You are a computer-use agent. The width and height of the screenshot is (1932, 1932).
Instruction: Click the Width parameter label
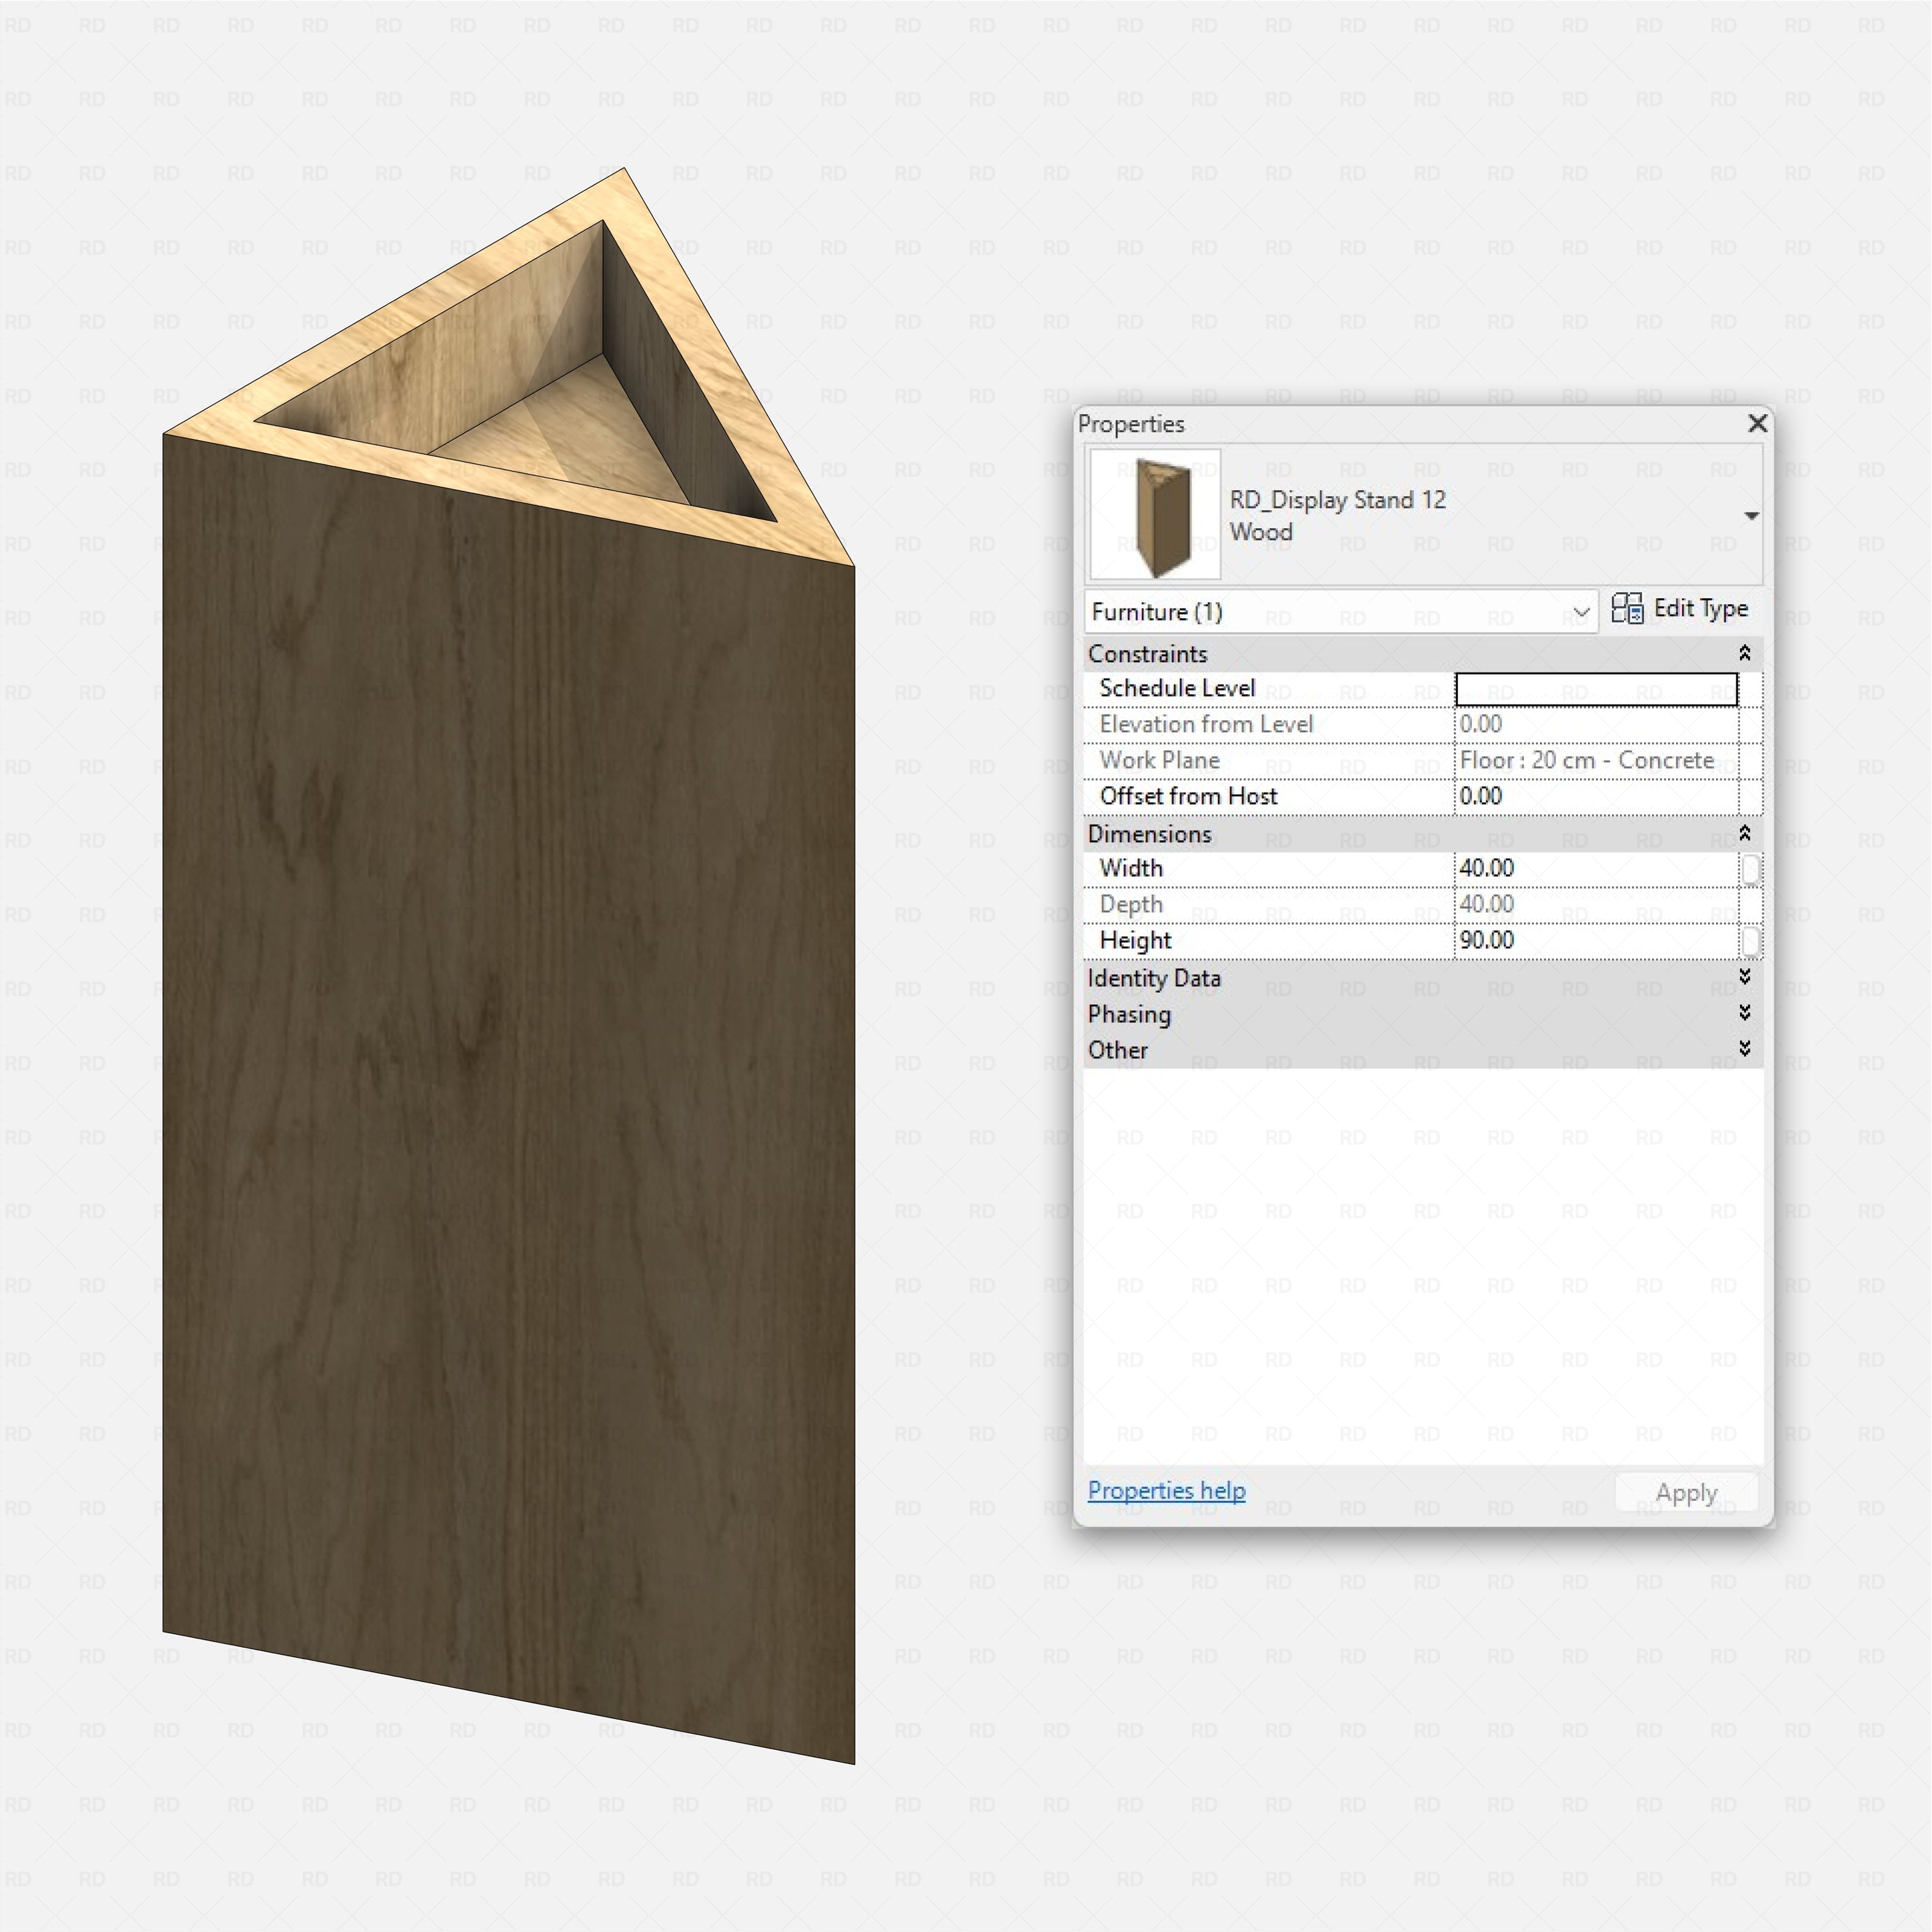coord(1131,869)
